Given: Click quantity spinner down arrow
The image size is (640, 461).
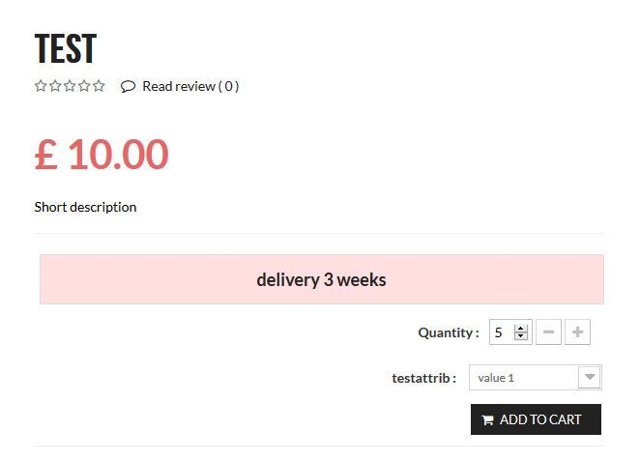Looking at the screenshot, I should 521,336.
